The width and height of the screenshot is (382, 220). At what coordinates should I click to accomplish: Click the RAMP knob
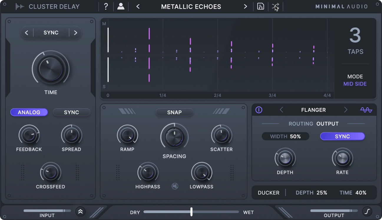127,135
